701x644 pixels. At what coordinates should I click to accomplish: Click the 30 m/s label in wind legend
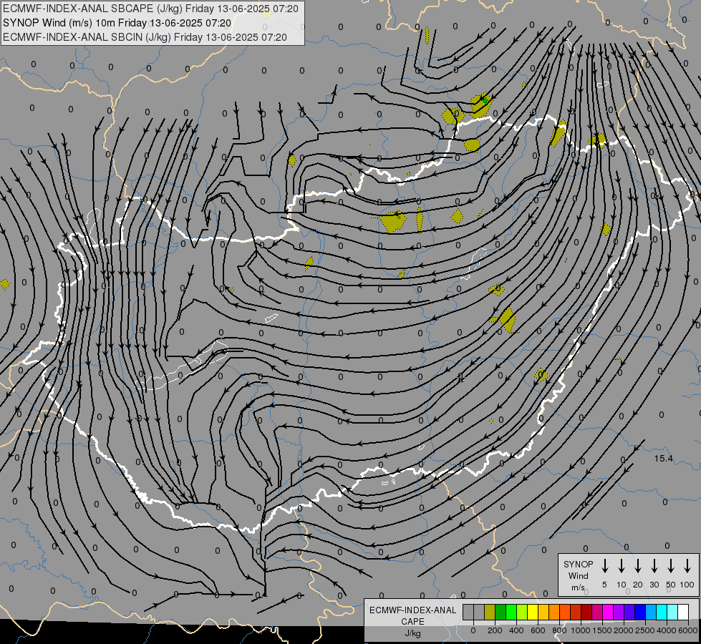coord(654,585)
